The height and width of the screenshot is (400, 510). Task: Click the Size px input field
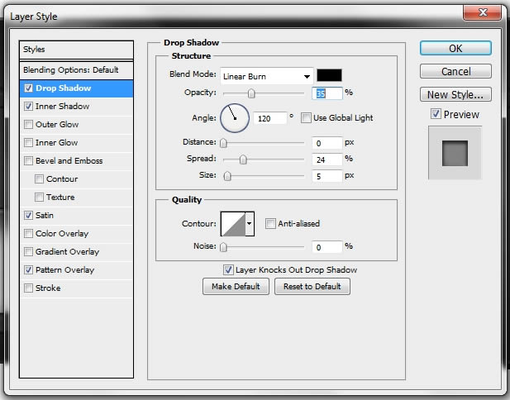pyautogui.click(x=326, y=176)
